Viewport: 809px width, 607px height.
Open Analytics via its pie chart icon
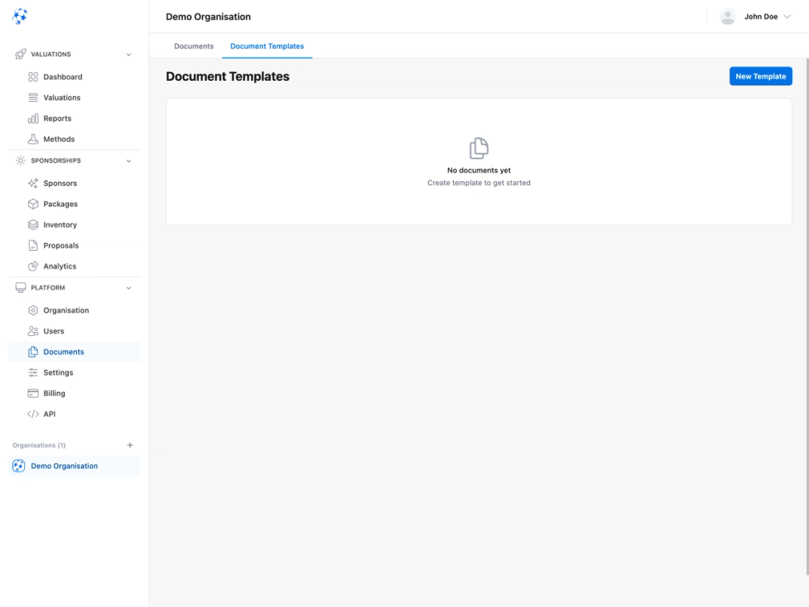[x=32, y=265]
